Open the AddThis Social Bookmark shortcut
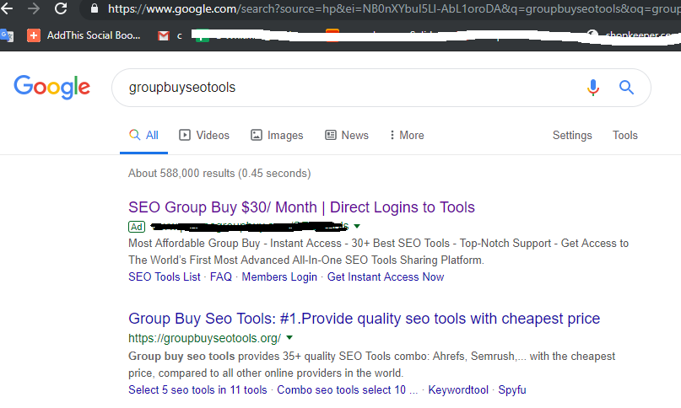Viewport: 681px width, 408px height. (x=84, y=35)
